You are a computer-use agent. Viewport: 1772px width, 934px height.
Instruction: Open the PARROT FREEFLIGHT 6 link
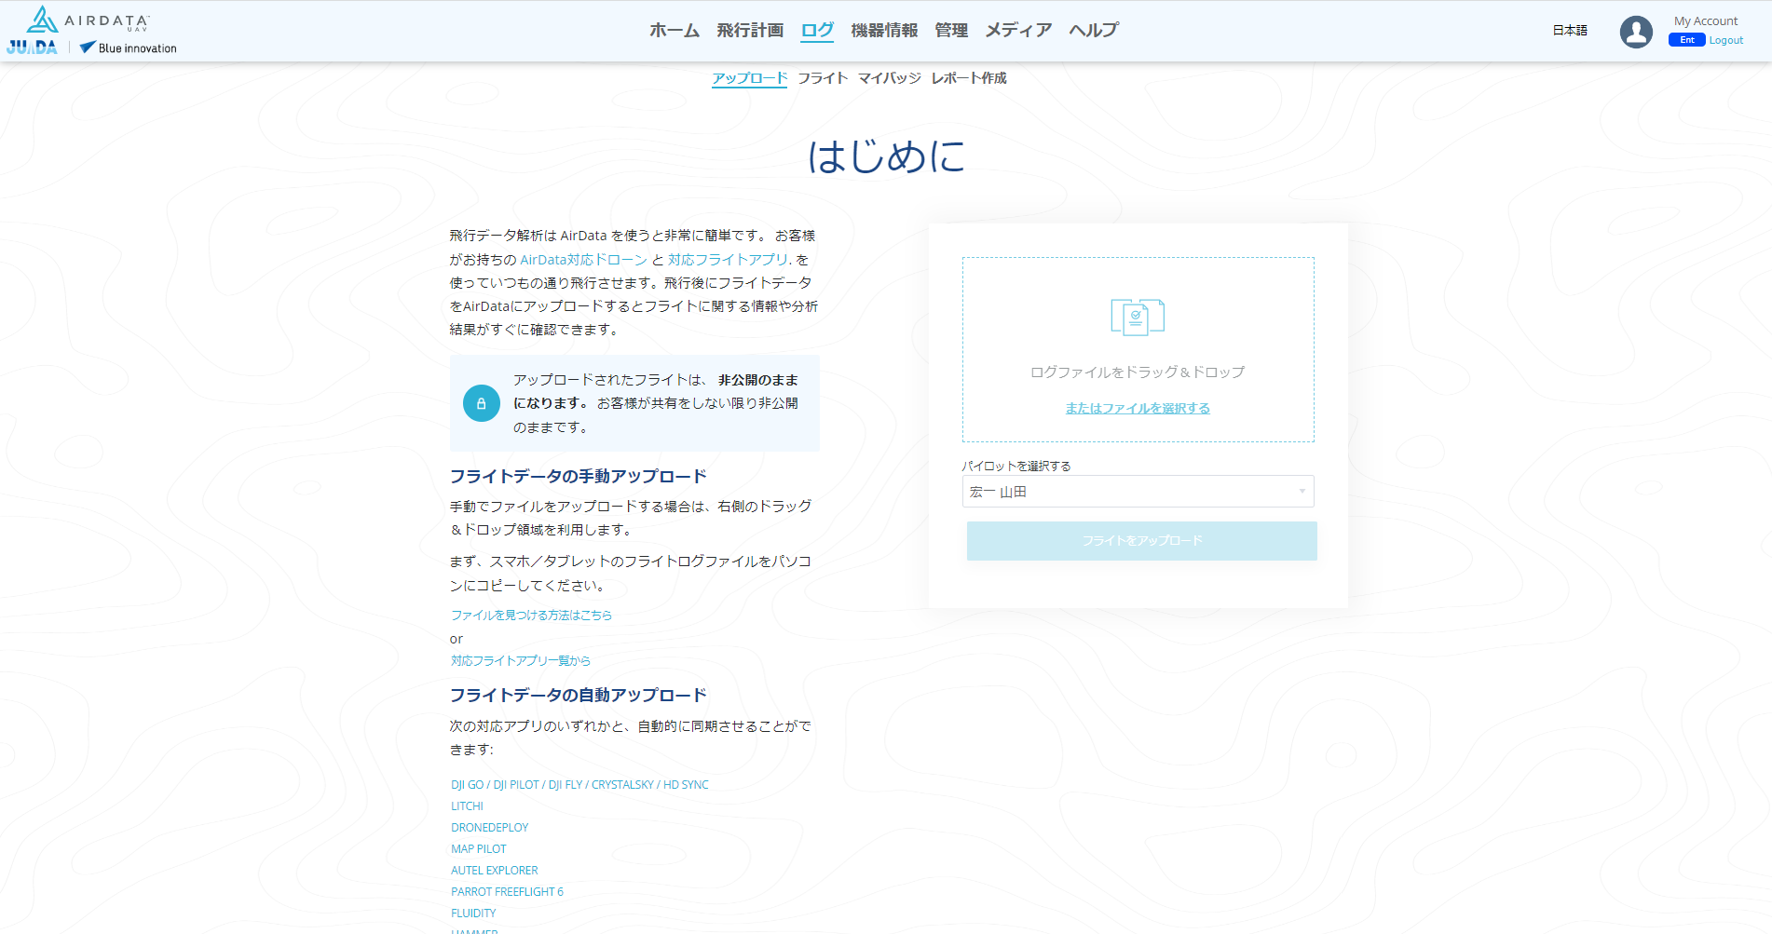pyautogui.click(x=507, y=892)
